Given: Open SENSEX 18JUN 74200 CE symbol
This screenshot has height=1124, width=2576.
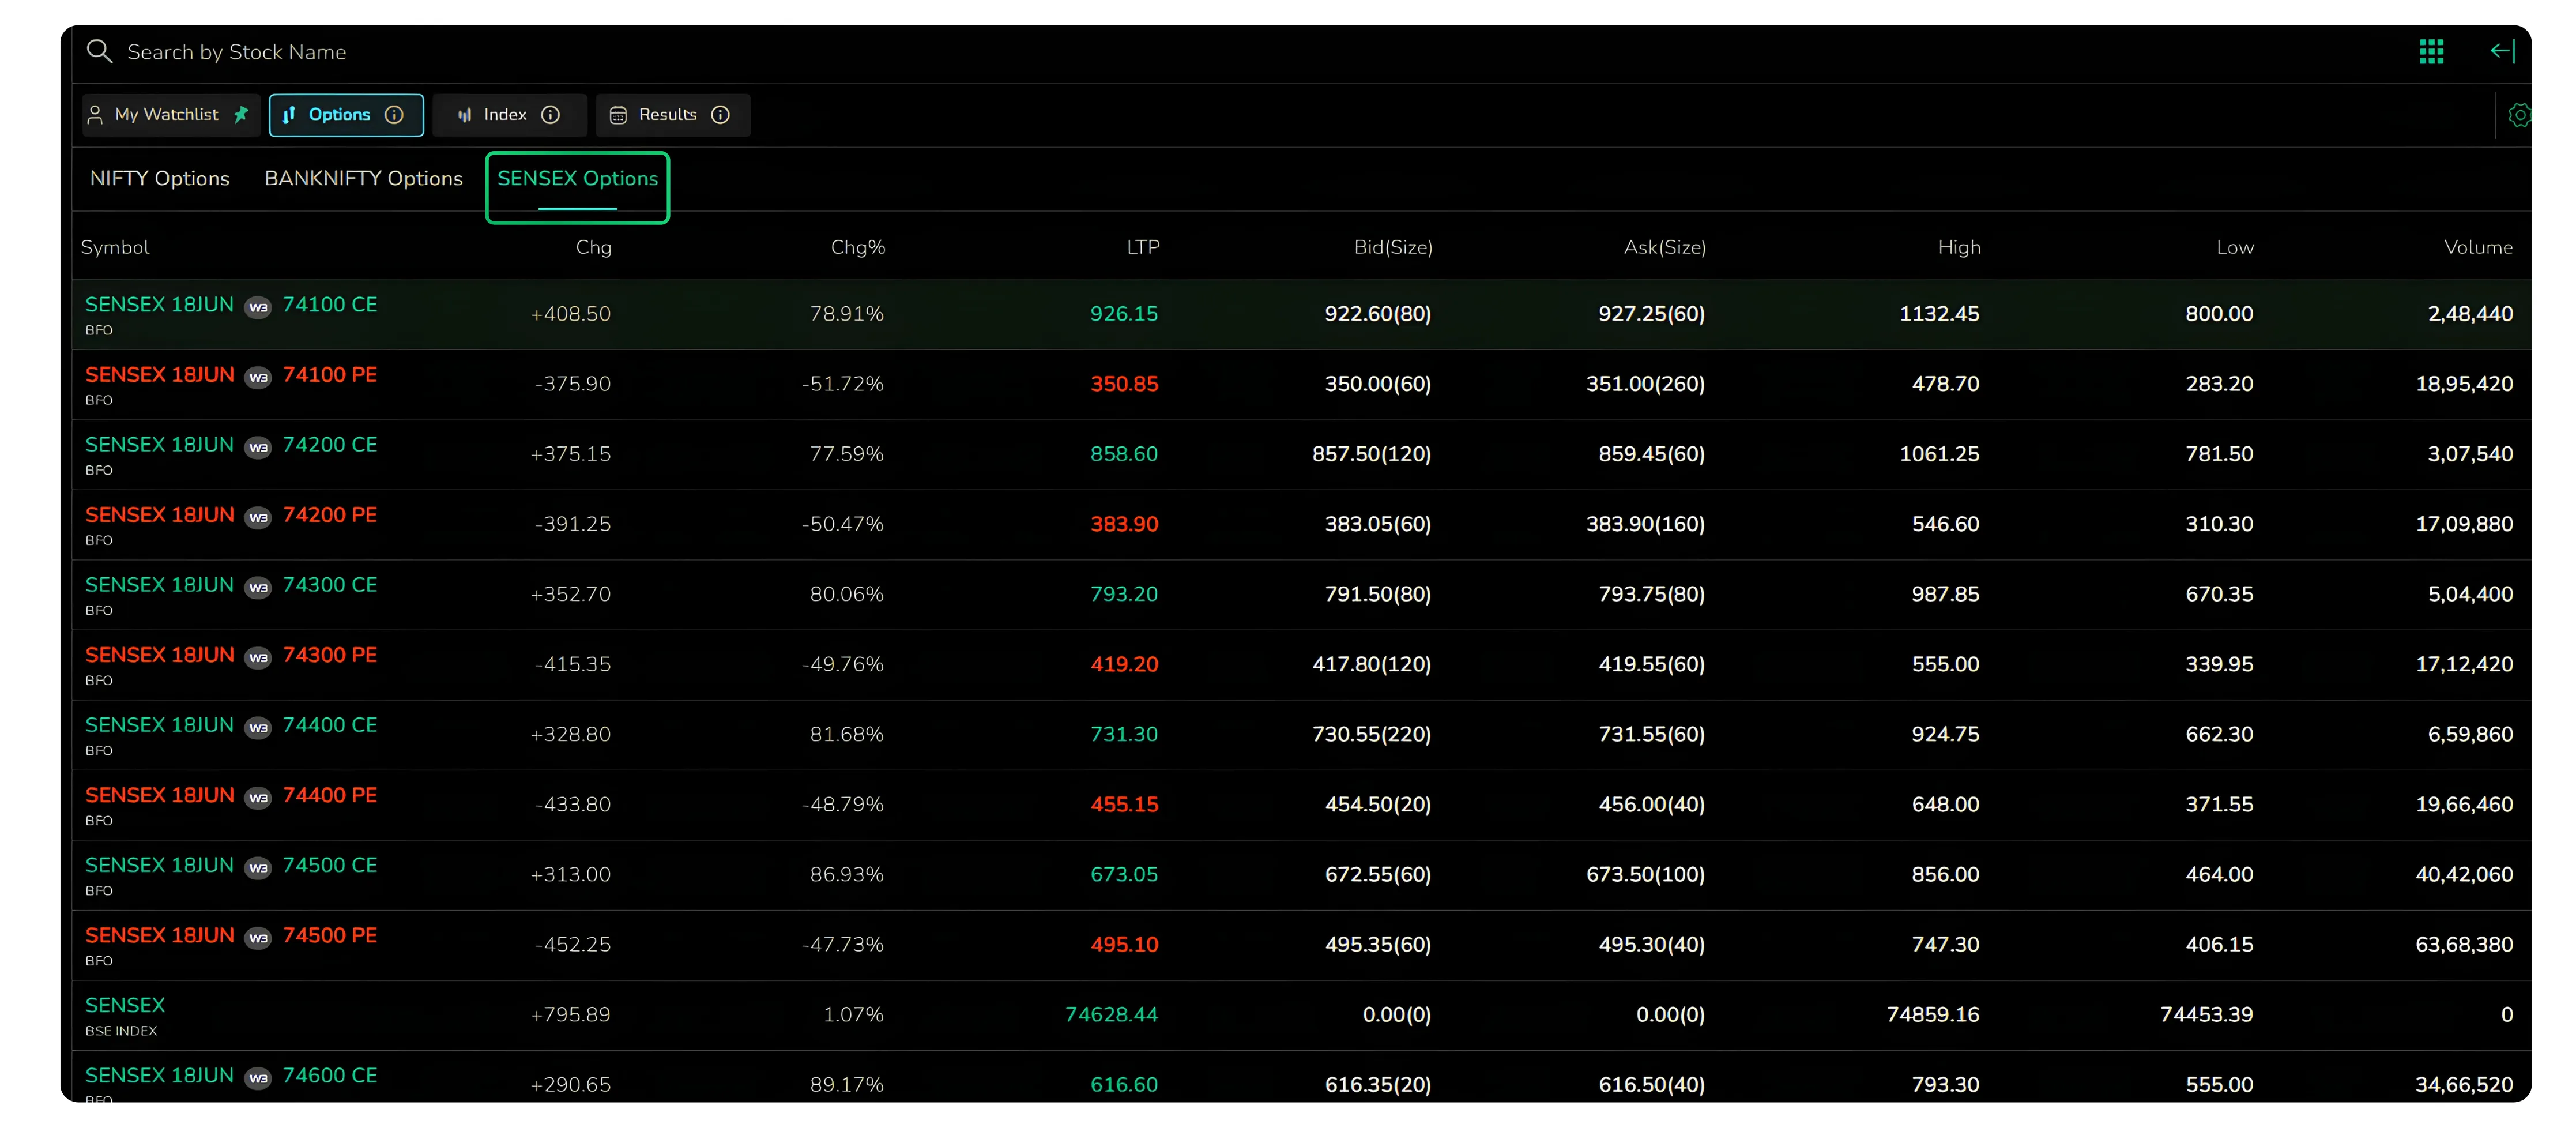Looking at the screenshot, I should coord(231,444).
